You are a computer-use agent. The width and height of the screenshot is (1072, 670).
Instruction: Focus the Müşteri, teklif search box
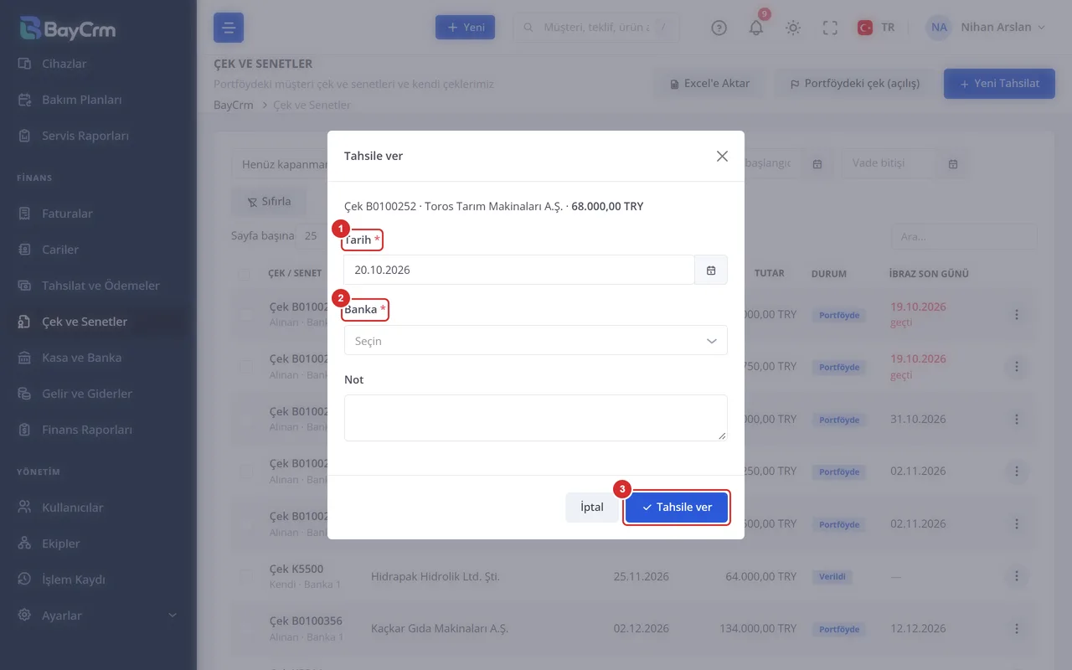click(x=595, y=28)
